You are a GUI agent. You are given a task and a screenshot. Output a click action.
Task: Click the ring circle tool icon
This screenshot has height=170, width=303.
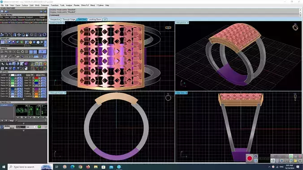(44, 35)
